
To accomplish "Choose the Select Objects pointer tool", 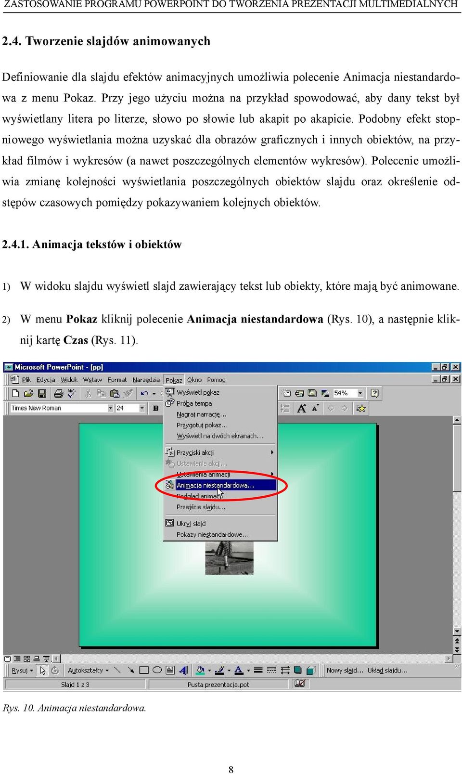I will pos(43,670).
